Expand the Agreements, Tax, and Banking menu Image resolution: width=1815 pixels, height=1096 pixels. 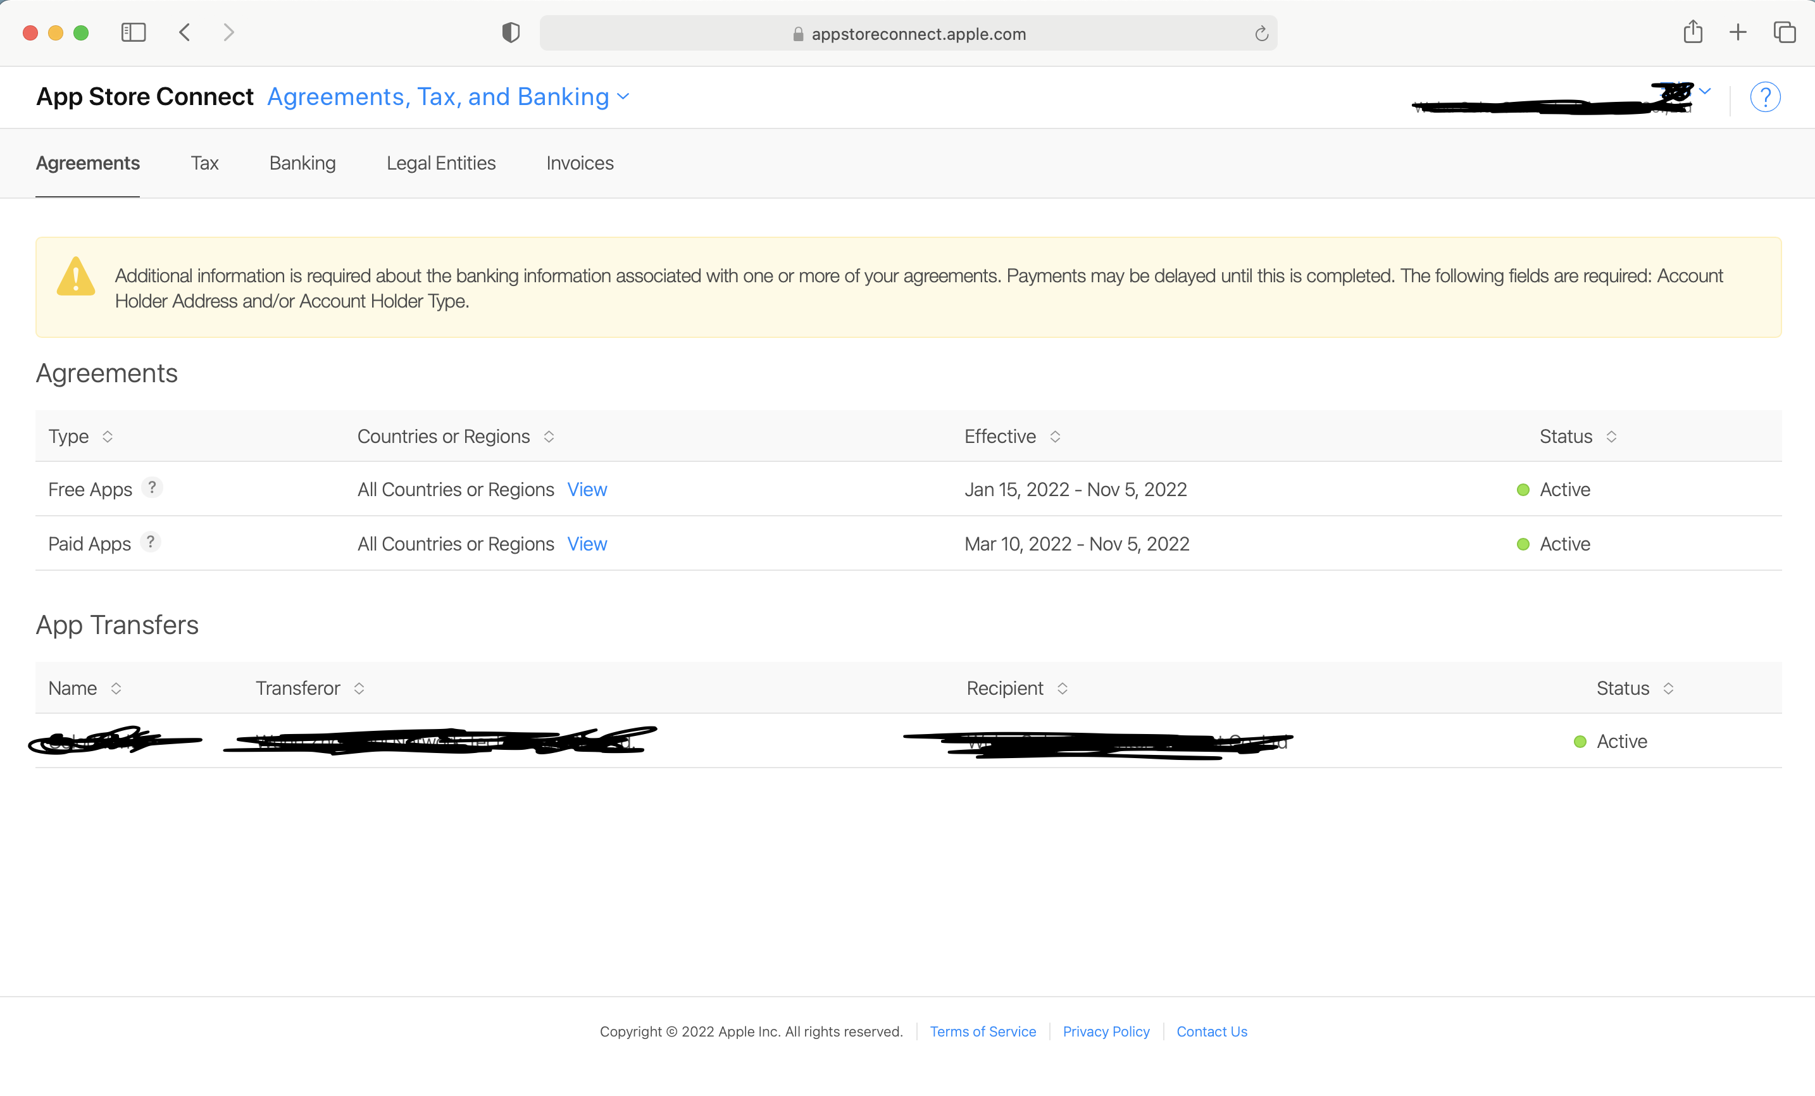pyautogui.click(x=448, y=96)
